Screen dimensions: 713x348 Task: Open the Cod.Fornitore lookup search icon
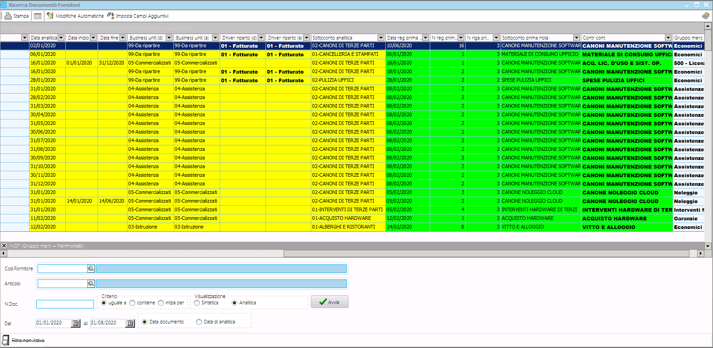[x=91, y=269]
